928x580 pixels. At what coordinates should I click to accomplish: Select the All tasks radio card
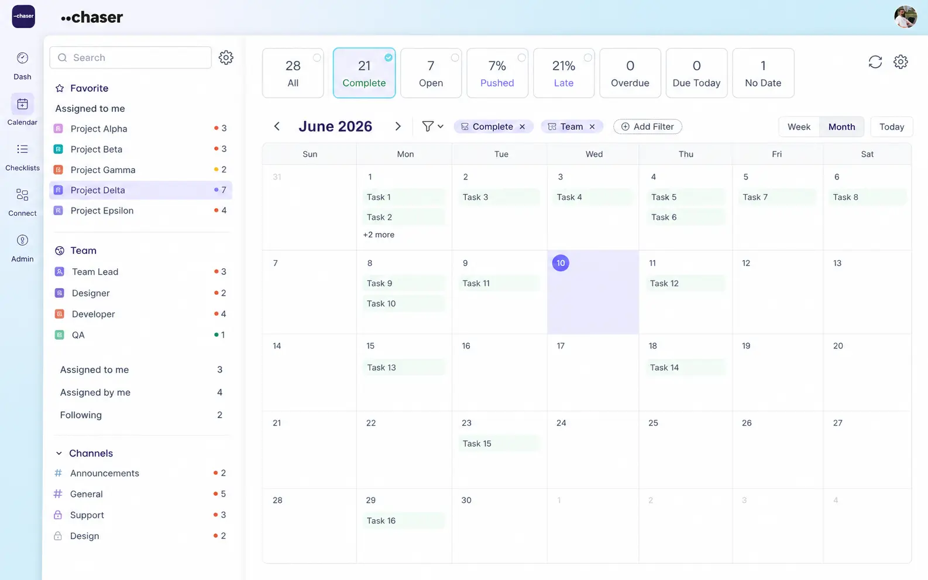click(293, 73)
